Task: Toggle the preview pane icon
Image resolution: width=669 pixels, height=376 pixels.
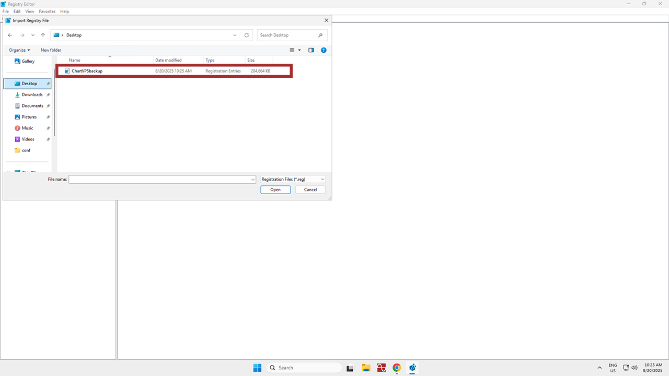Action: coord(311,50)
